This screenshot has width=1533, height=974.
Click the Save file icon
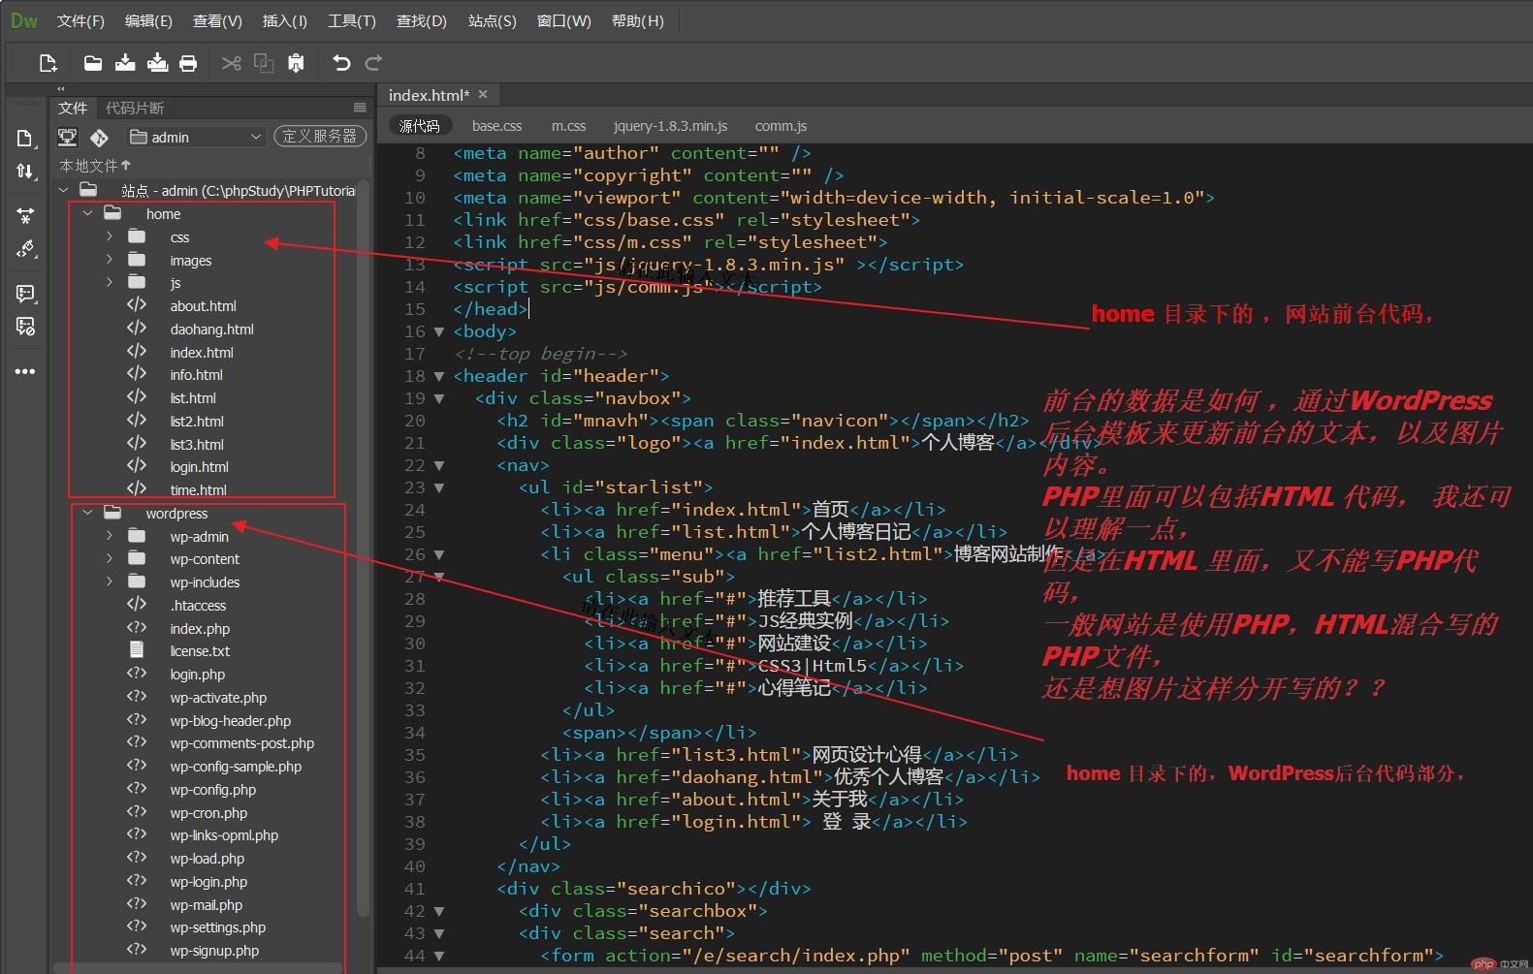pyautogui.click(x=125, y=63)
